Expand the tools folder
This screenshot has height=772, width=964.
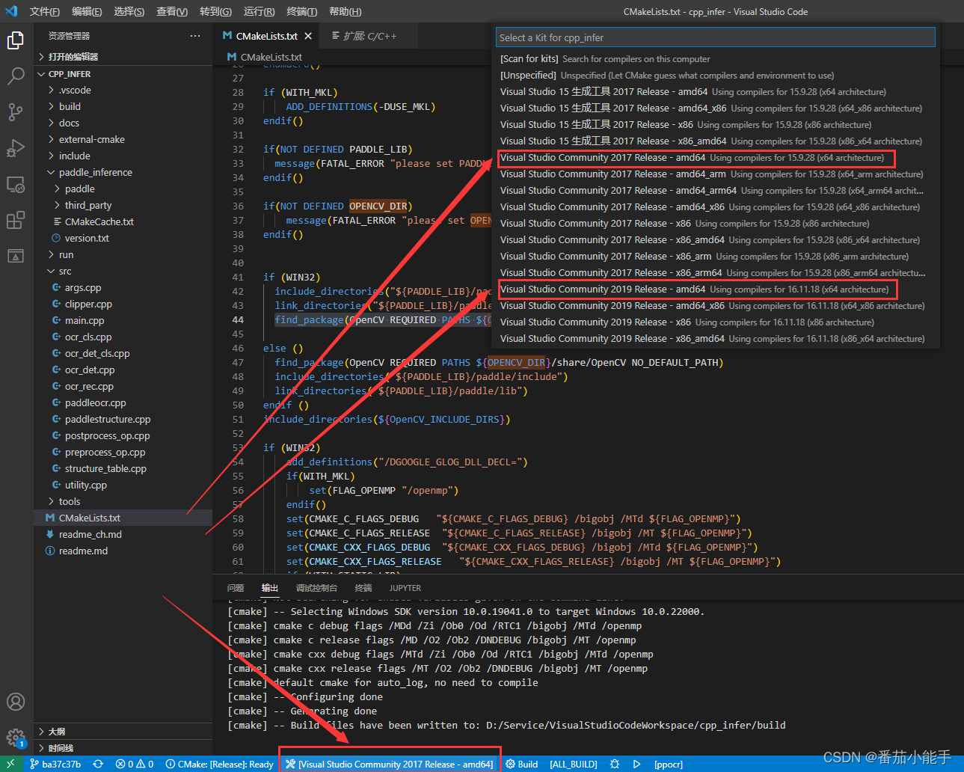[x=123, y=501]
